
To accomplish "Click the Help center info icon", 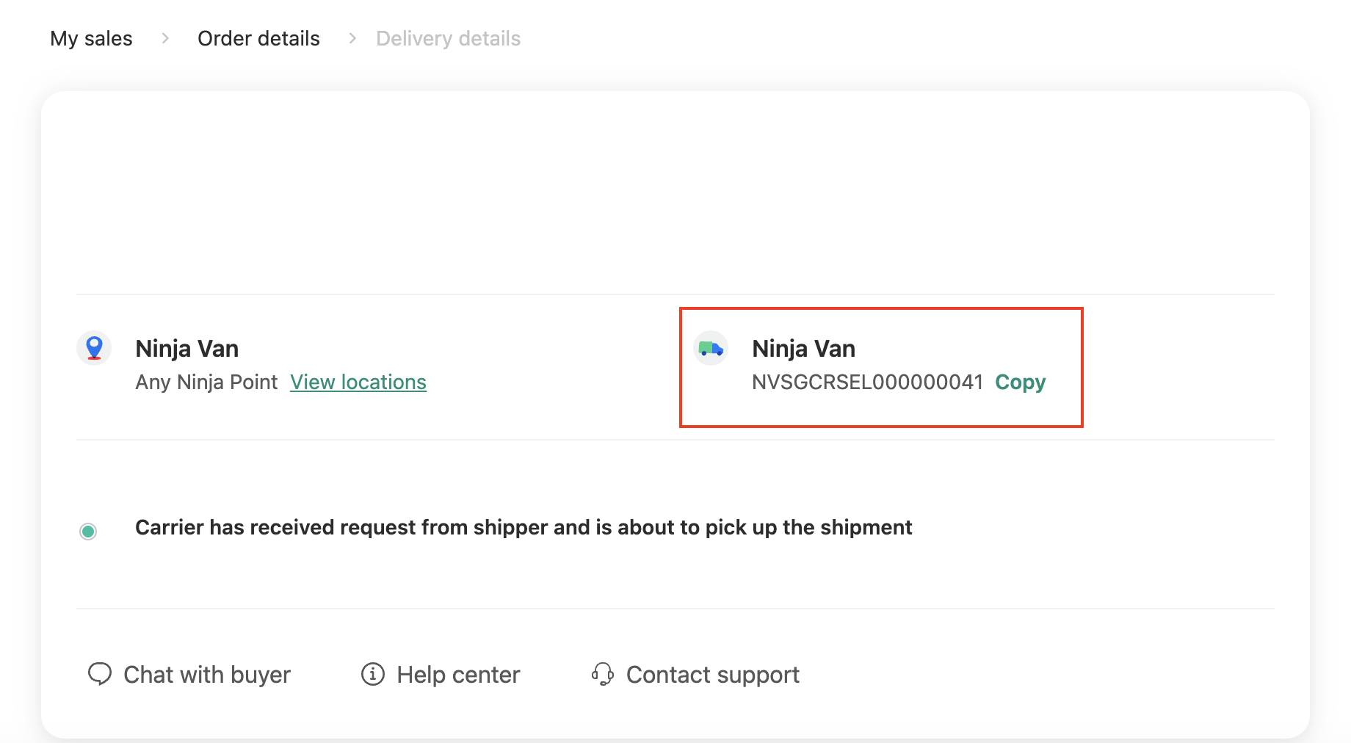I will [373, 673].
